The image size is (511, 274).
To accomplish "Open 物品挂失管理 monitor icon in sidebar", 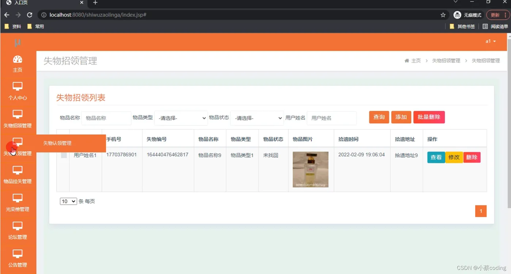I will [18, 170].
